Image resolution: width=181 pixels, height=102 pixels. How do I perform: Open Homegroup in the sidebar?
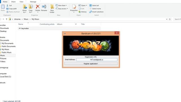pyautogui.click(x=4, y=67)
